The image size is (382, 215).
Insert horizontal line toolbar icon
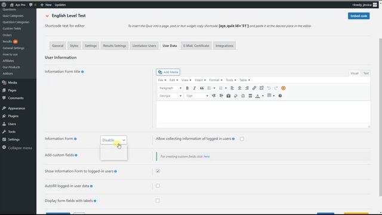coord(250,96)
